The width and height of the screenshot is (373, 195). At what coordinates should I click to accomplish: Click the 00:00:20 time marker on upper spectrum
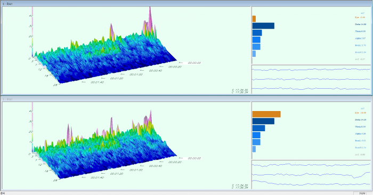point(175,67)
